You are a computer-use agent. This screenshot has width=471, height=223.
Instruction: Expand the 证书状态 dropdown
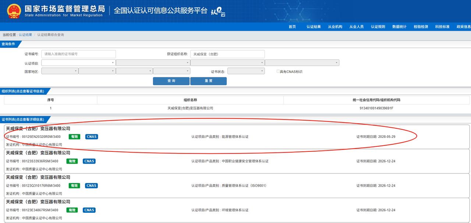pos(246,71)
